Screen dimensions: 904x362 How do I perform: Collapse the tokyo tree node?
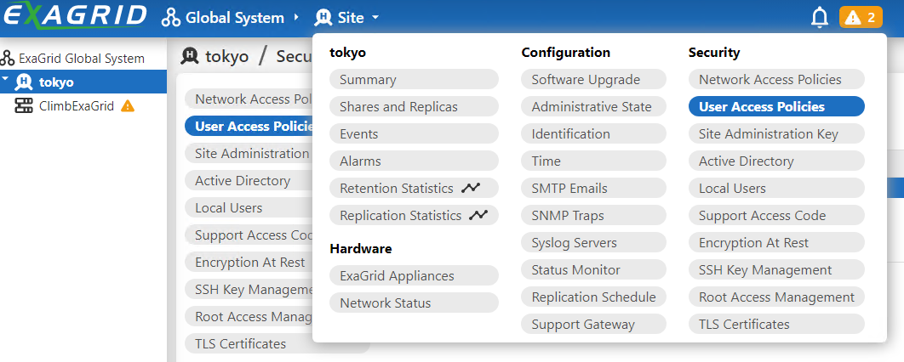[x=6, y=80]
